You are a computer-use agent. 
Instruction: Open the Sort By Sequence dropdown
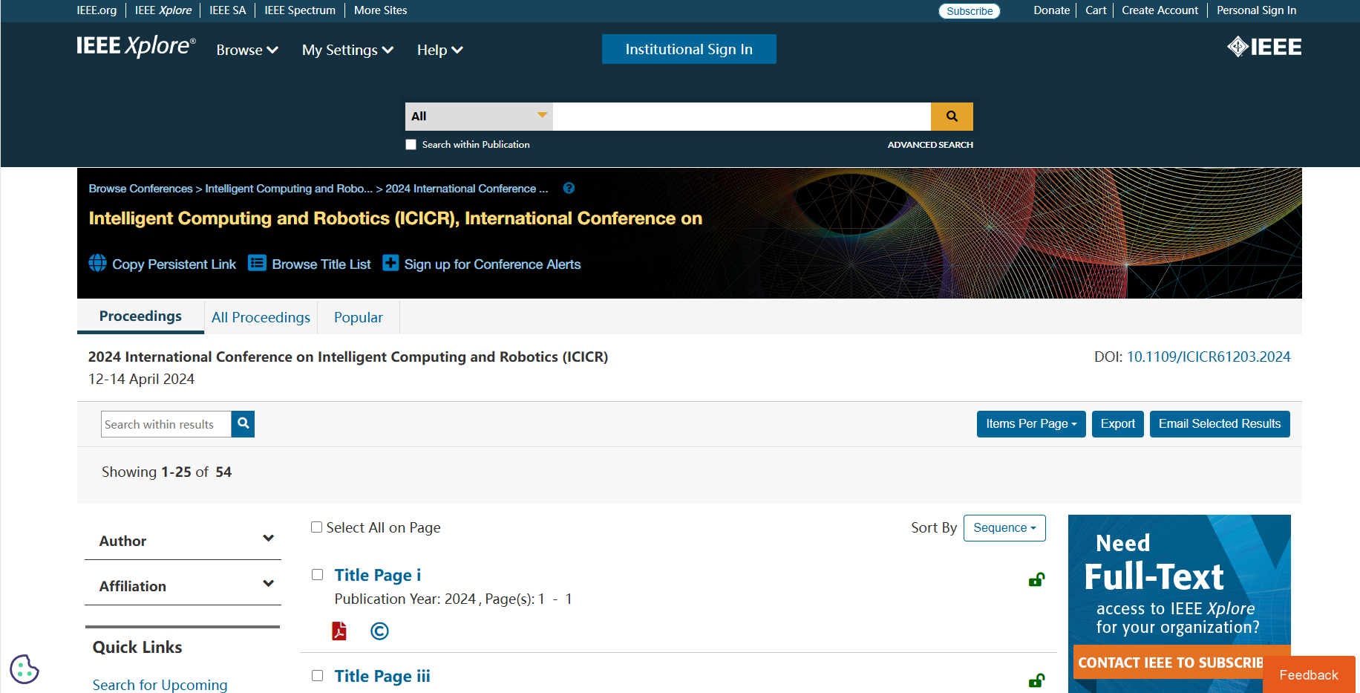coord(1004,528)
